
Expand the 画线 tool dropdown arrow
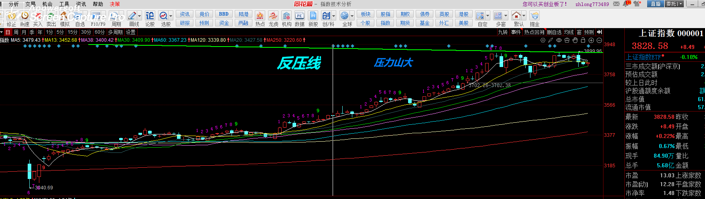pyautogui.click(x=140, y=16)
